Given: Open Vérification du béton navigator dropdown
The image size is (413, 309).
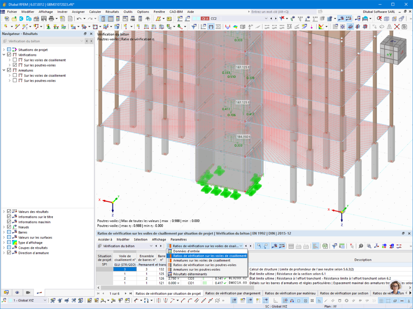Looking at the screenshot, I should pos(82,41).
